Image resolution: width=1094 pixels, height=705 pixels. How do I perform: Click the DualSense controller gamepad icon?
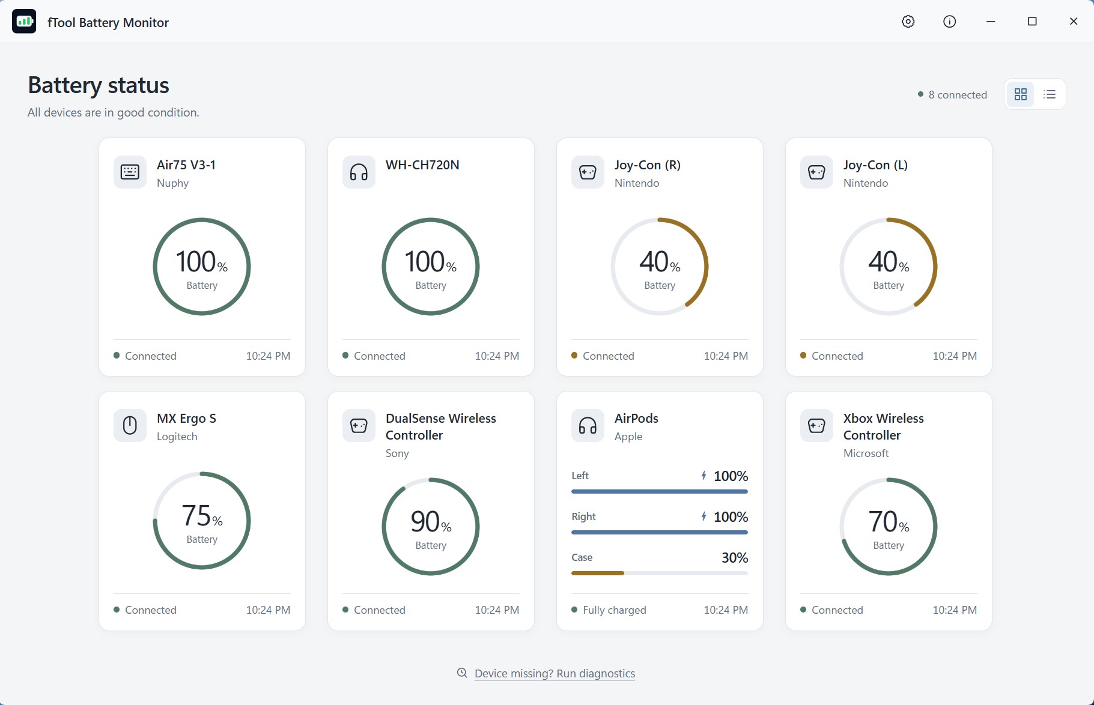(x=359, y=426)
